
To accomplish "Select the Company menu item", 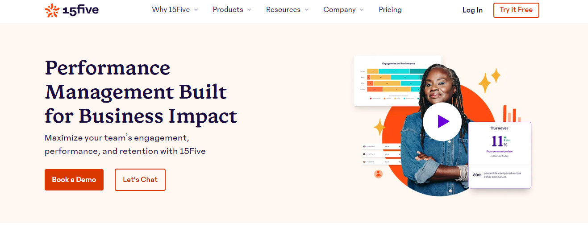I will click(339, 10).
